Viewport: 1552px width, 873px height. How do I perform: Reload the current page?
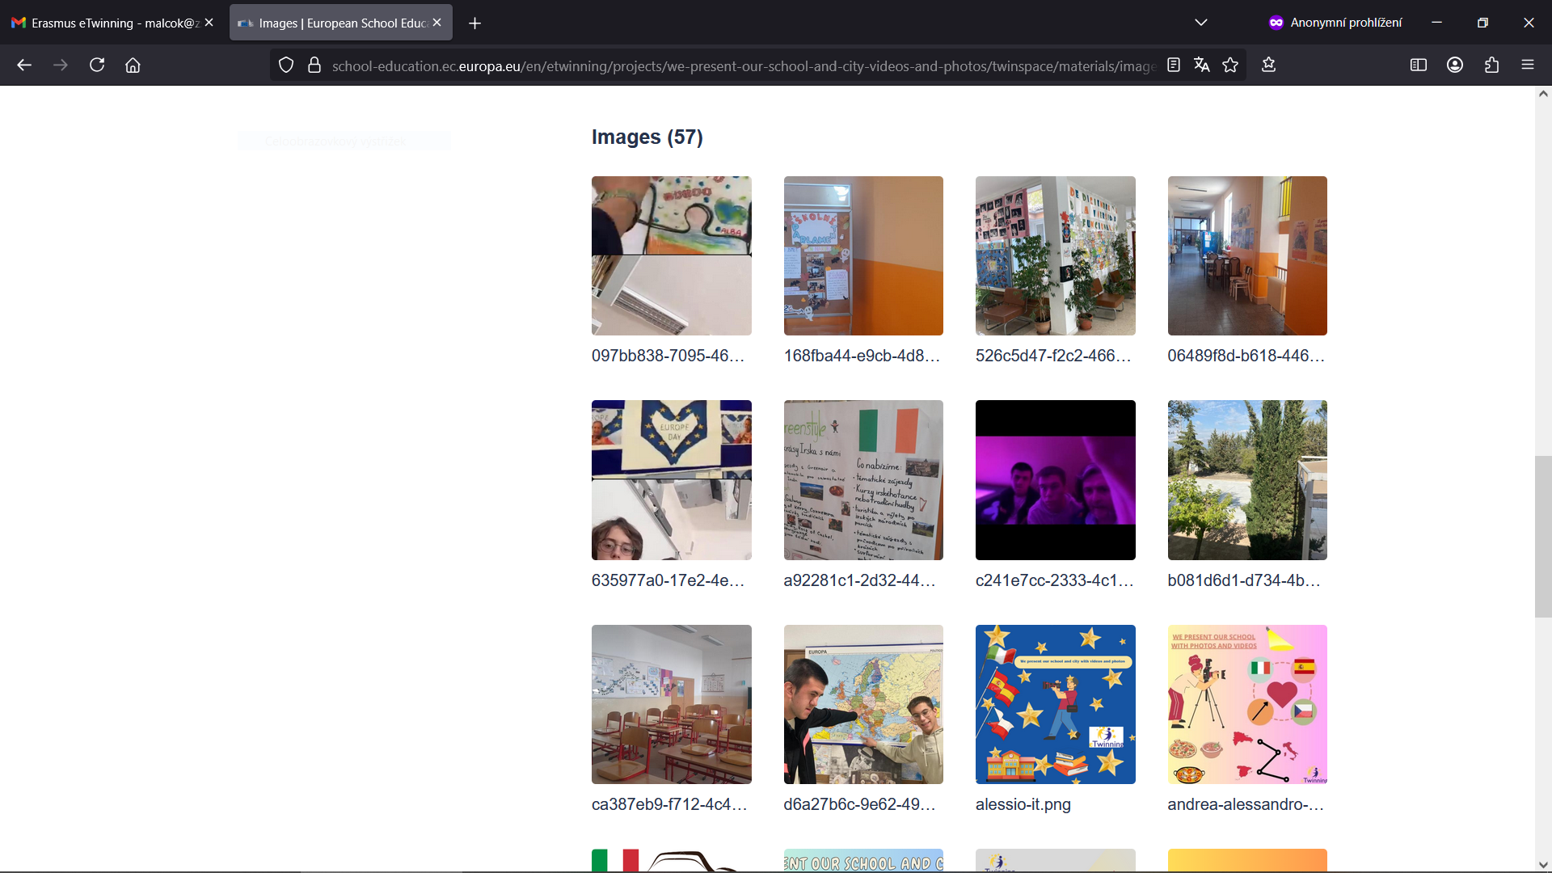pos(97,65)
